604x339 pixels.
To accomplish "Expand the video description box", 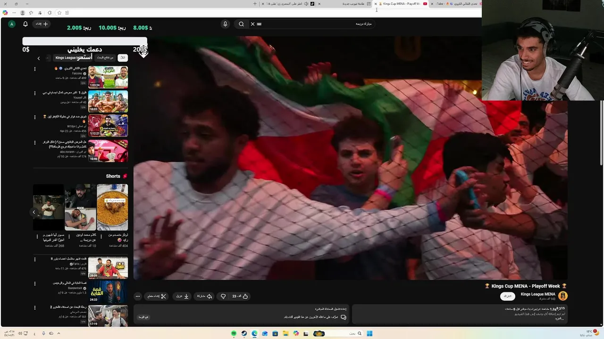I will coord(460,314).
